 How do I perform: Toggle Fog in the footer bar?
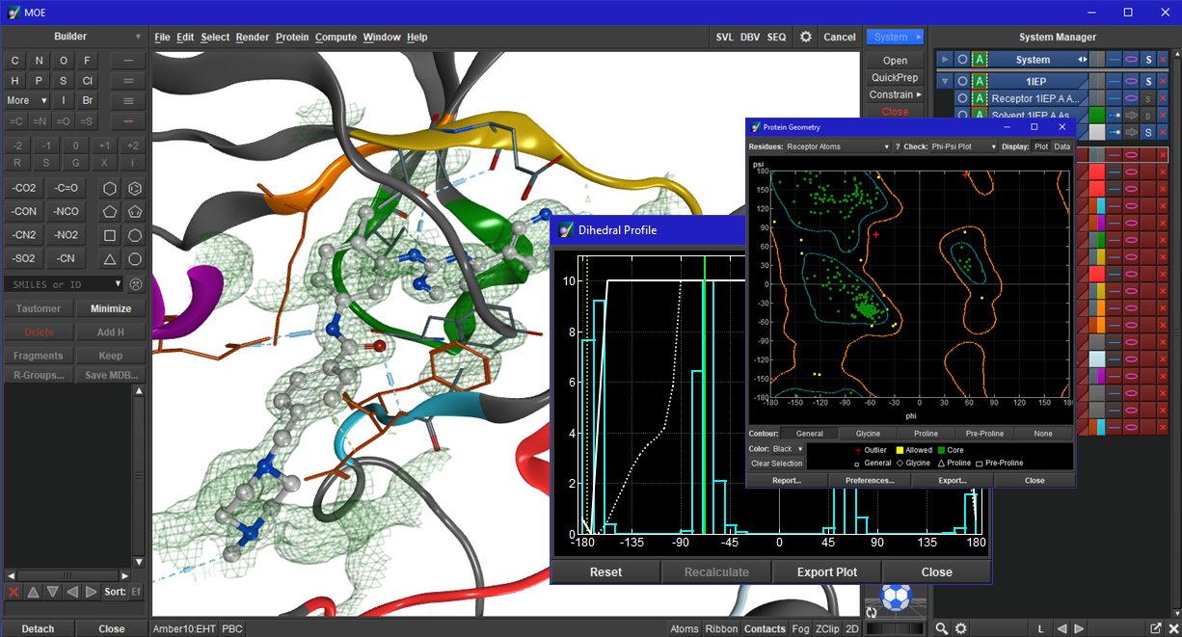pos(800,628)
